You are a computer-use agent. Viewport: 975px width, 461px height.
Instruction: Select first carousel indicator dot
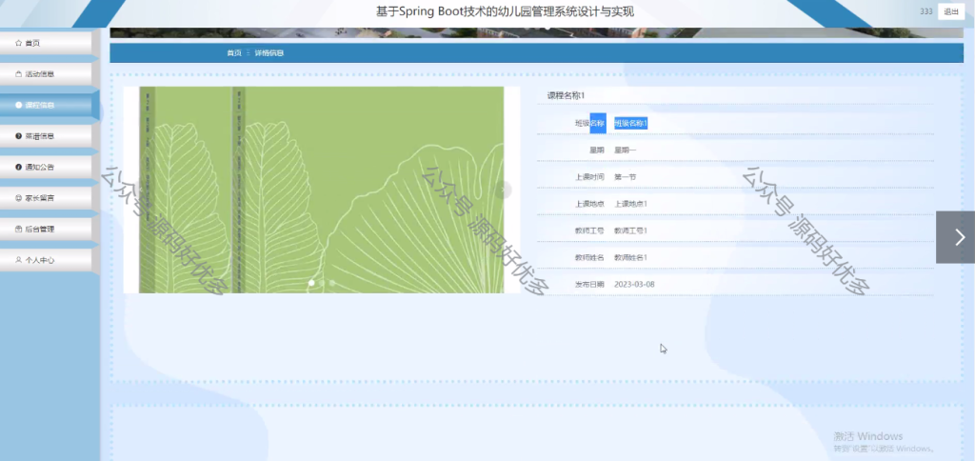(311, 283)
